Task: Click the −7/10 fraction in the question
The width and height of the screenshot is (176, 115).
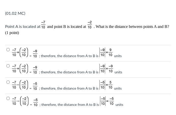Action: [x=43, y=25]
